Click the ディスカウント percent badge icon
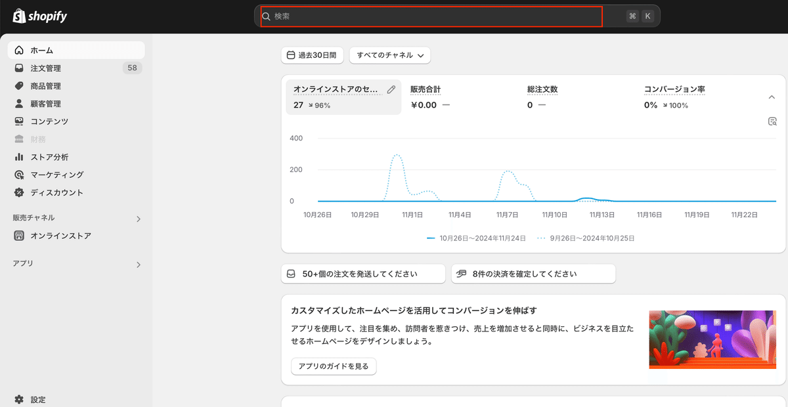 [19, 192]
